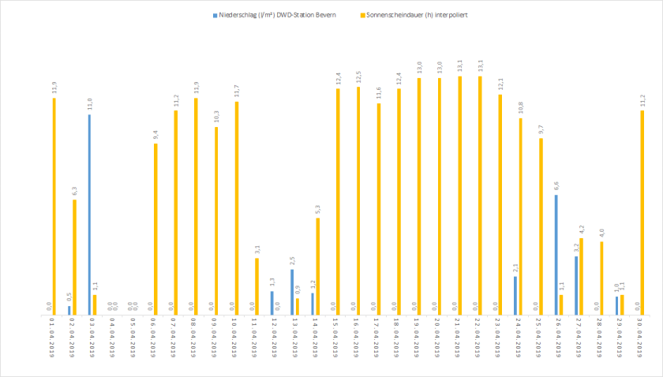The width and height of the screenshot is (663, 377).
Task: Click the tall blue 11,0 bar on 03.04.2019
Action: pos(89,213)
